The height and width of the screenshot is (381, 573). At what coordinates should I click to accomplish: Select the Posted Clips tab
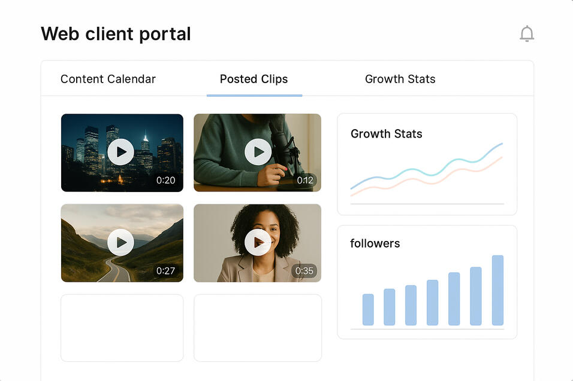254,79
